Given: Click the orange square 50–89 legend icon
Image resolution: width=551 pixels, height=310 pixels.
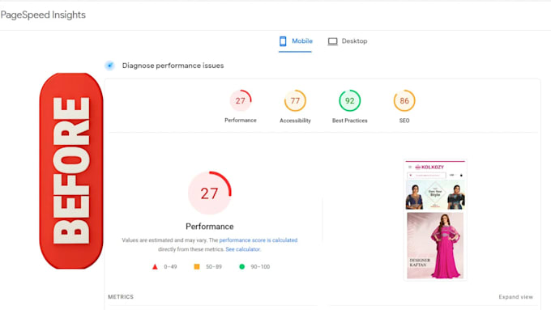Looking at the screenshot, I should click(197, 267).
